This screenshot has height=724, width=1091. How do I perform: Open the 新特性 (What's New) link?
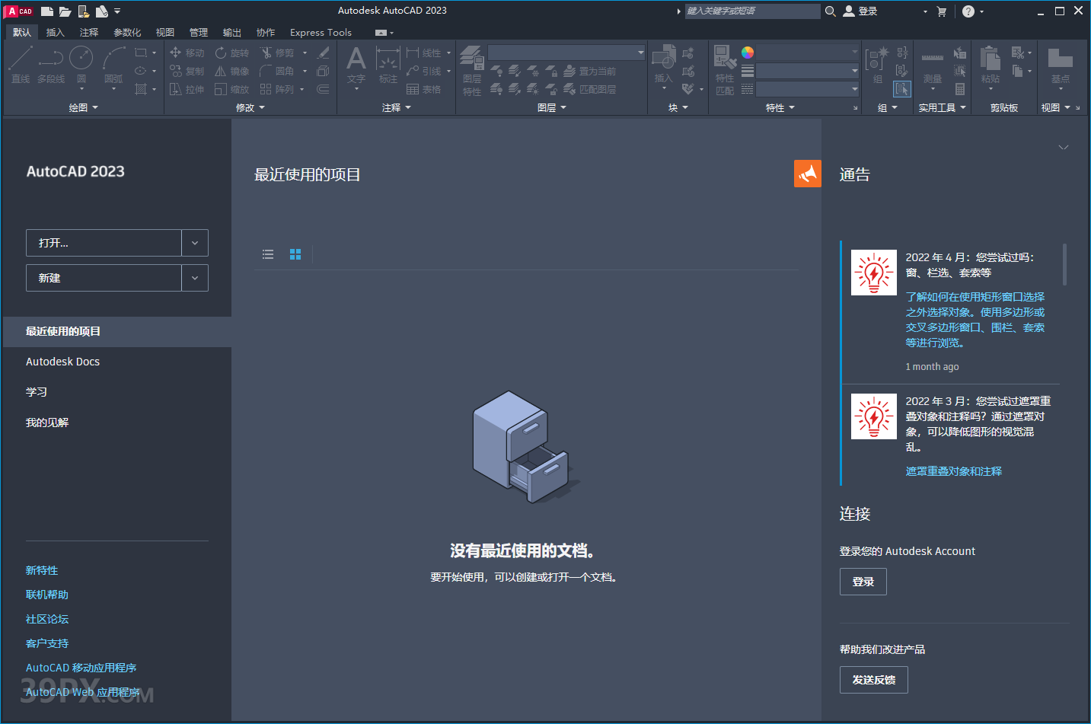pos(42,570)
